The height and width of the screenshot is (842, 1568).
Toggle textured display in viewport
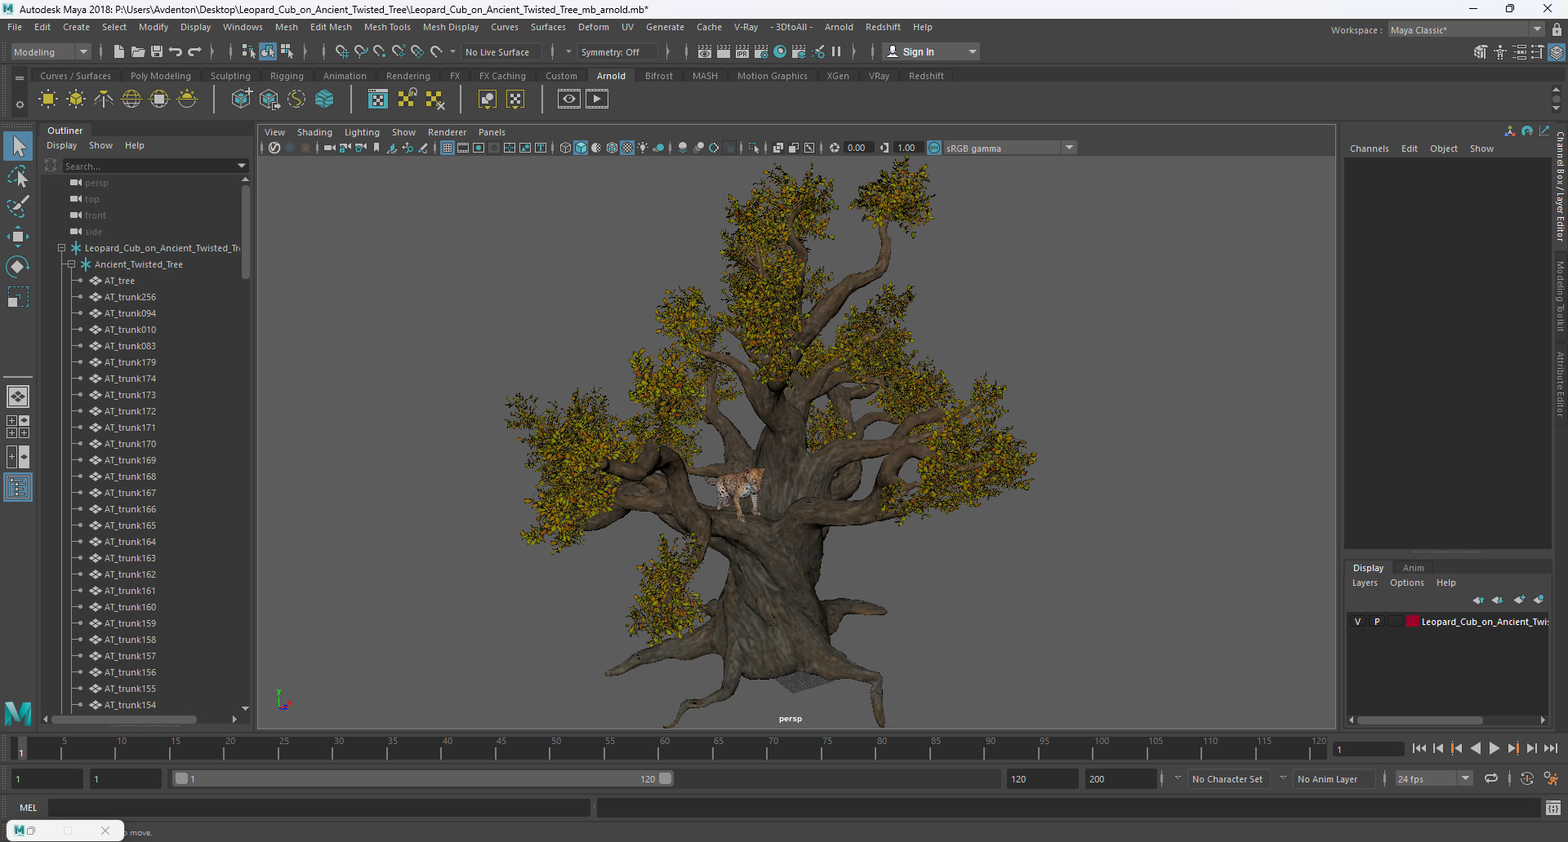627,148
